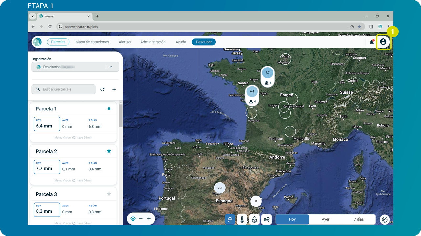Image resolution: width=421 pixels, height=236 pixels.
Task: Open the Parcelas section
Action: click(58, 42)
